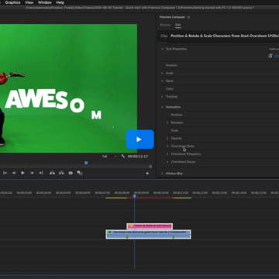Expand the Rotation property under Animation

point(167,122)
